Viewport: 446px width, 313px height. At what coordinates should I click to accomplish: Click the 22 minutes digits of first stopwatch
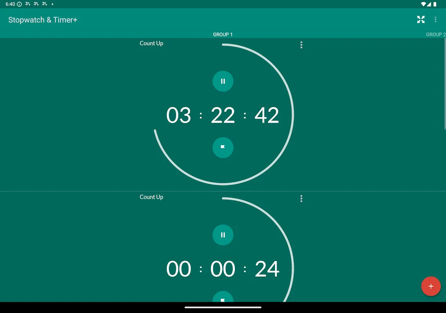(223, 115)
